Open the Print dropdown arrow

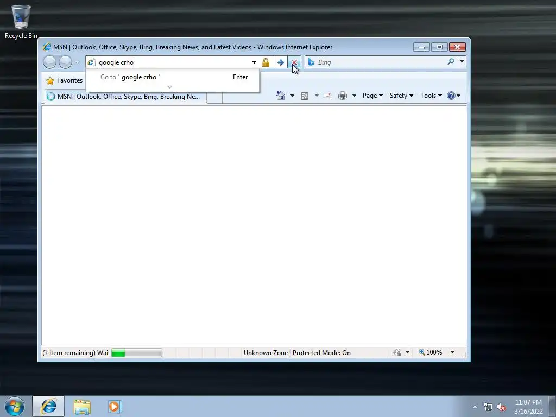(354, 96)
